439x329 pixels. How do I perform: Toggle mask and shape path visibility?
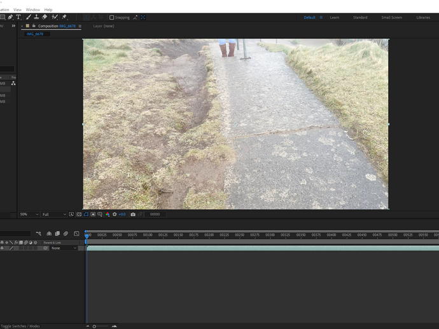pos(86,214)
